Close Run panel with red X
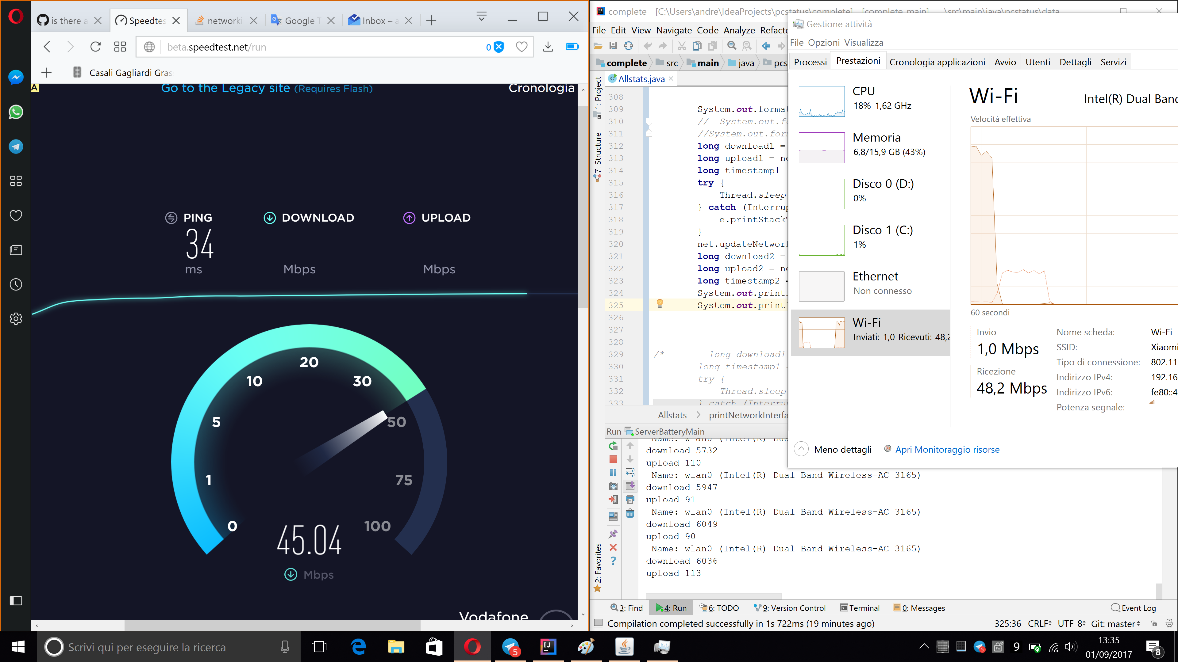 [613, 547]
